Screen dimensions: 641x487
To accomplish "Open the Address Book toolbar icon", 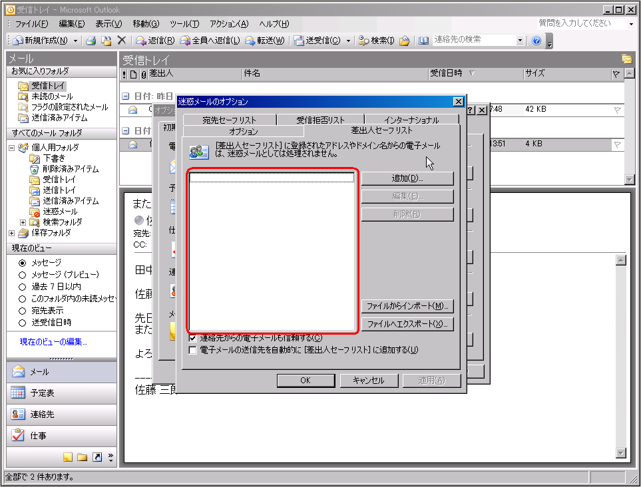I will coord(423,41).
